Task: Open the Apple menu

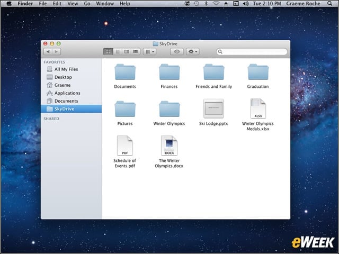Action: [x=9, y=4]
